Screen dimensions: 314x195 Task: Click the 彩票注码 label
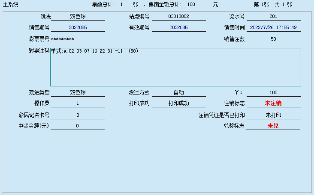(39, 51)
